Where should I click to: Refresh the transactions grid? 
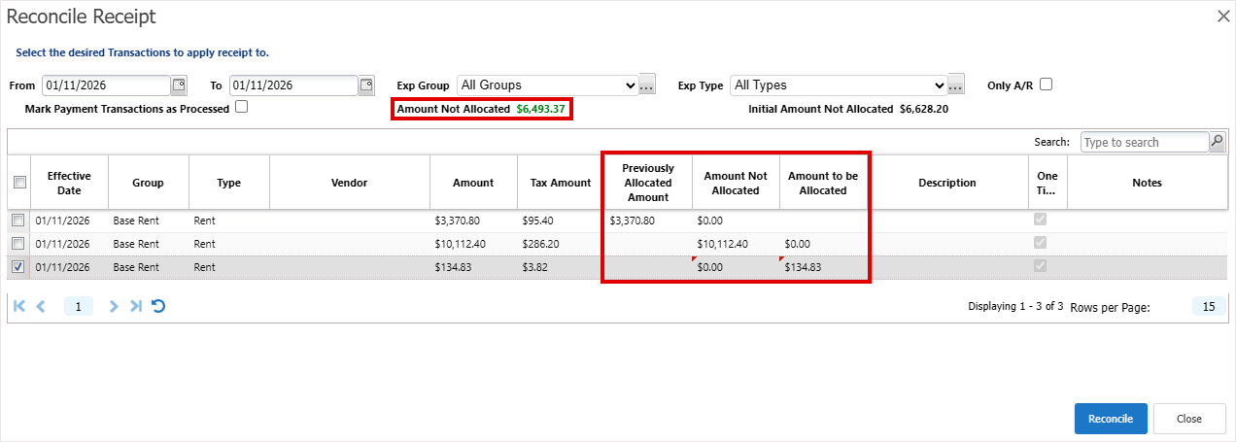(158, 306)
